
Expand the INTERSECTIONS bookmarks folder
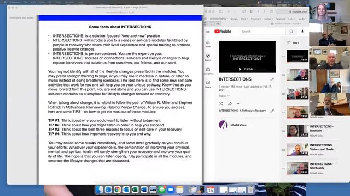pos(219,19)
